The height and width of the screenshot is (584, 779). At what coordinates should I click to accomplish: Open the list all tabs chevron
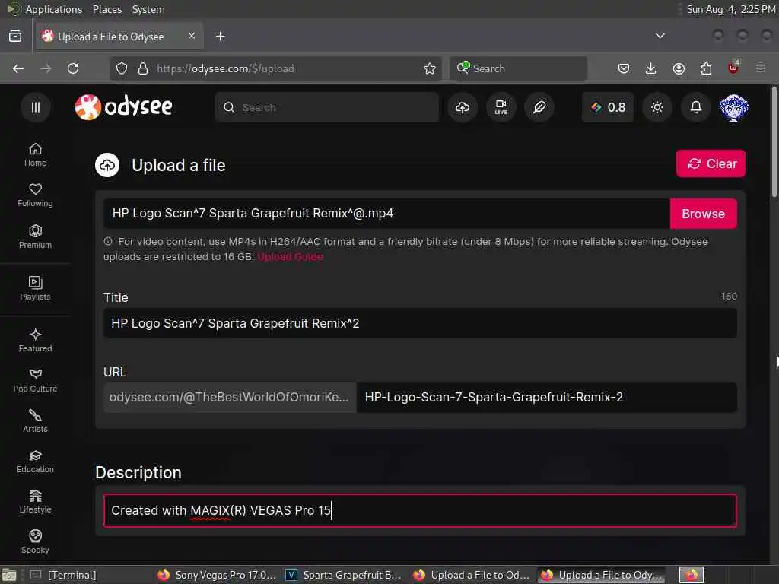click(660, 36)
